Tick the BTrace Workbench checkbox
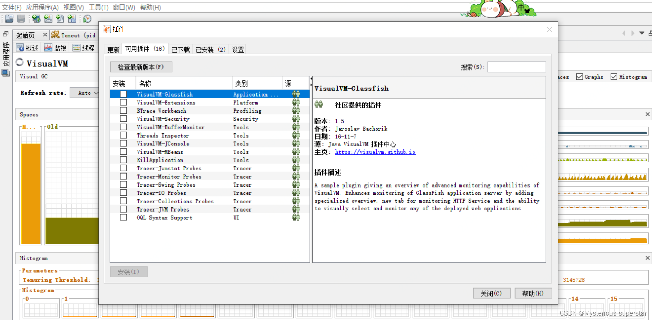The height and width of the screenshot is (320, 652). [123, 111]
